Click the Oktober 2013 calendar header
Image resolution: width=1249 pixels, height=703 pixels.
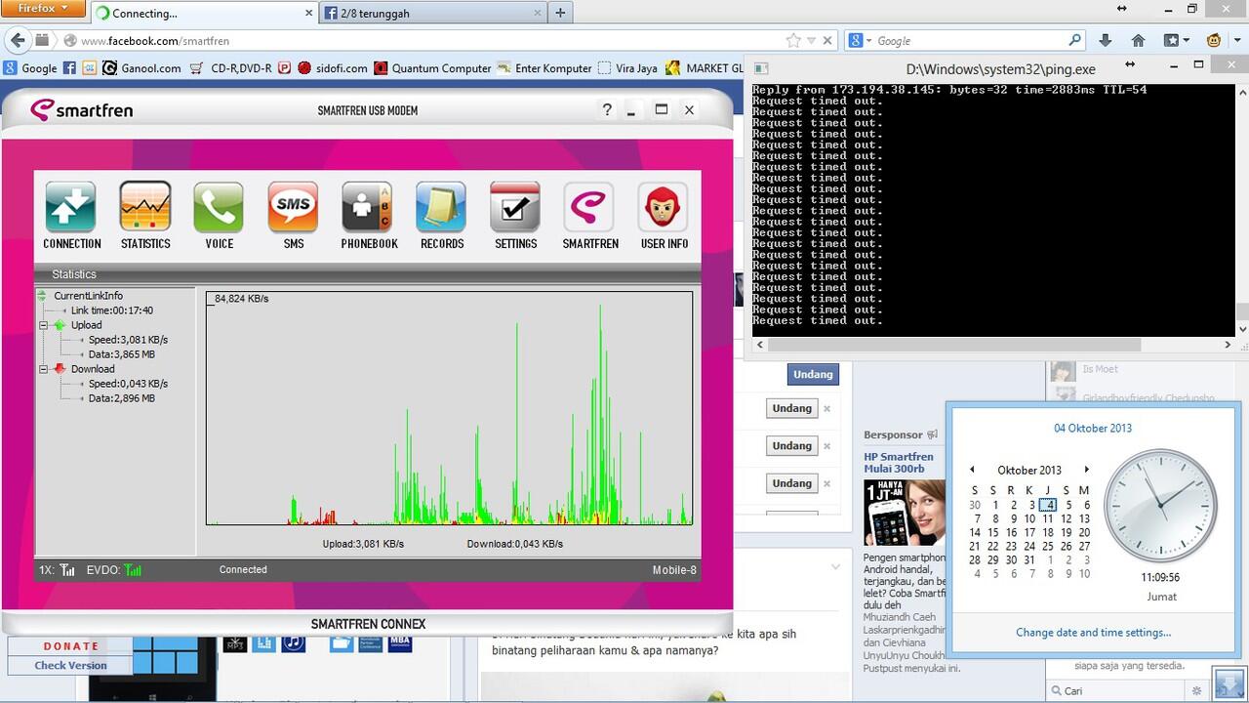tap(1029, 470)
